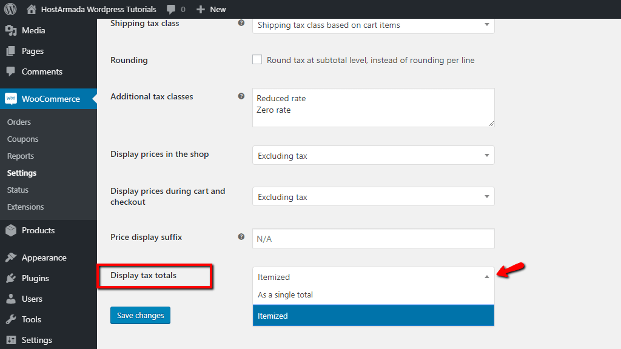Enable round tax at subtotal level checkbox
The image size is (621, 349).
pyautogui.click(x=257, y=60)
